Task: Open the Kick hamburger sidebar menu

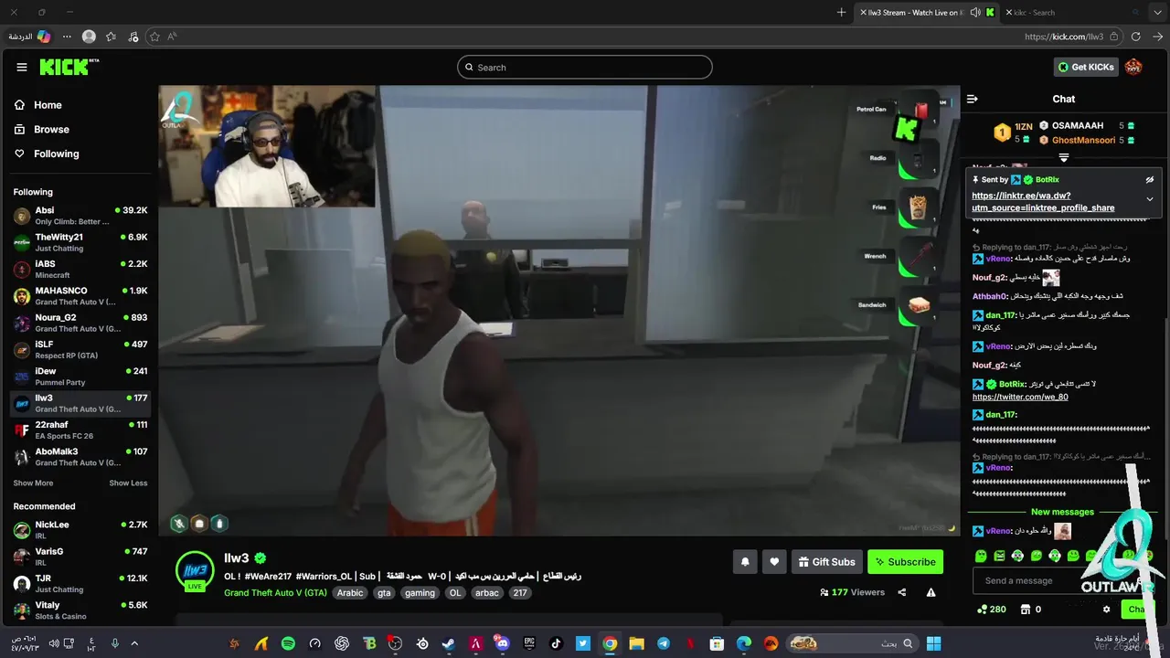Action: (x=22, y=67)
